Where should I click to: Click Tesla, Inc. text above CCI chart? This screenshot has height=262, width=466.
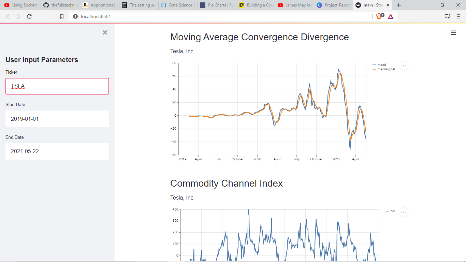(183, 198)
